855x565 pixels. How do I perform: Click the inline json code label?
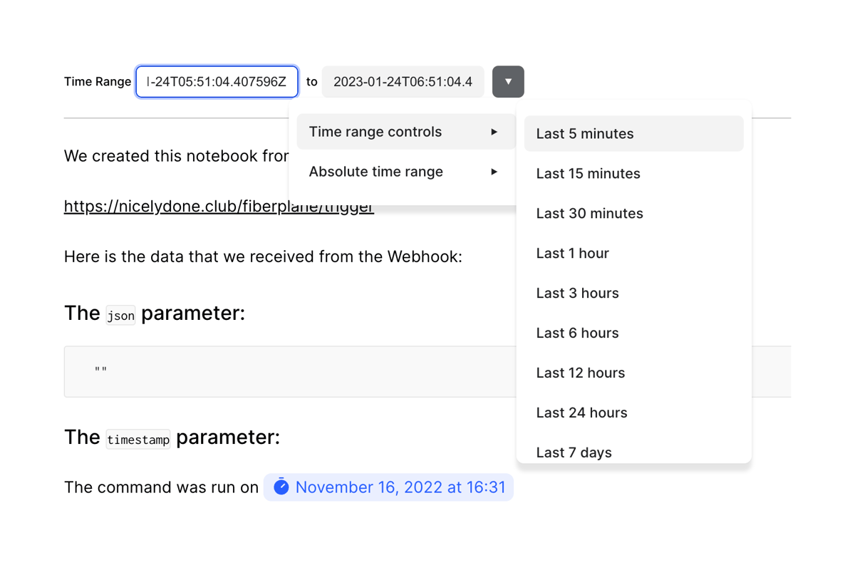[120, 314]
